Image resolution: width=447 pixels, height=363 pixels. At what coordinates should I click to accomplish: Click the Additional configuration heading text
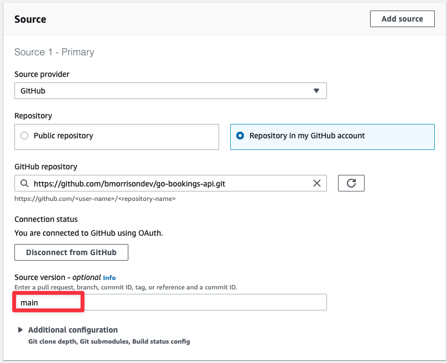coord(72,330)
